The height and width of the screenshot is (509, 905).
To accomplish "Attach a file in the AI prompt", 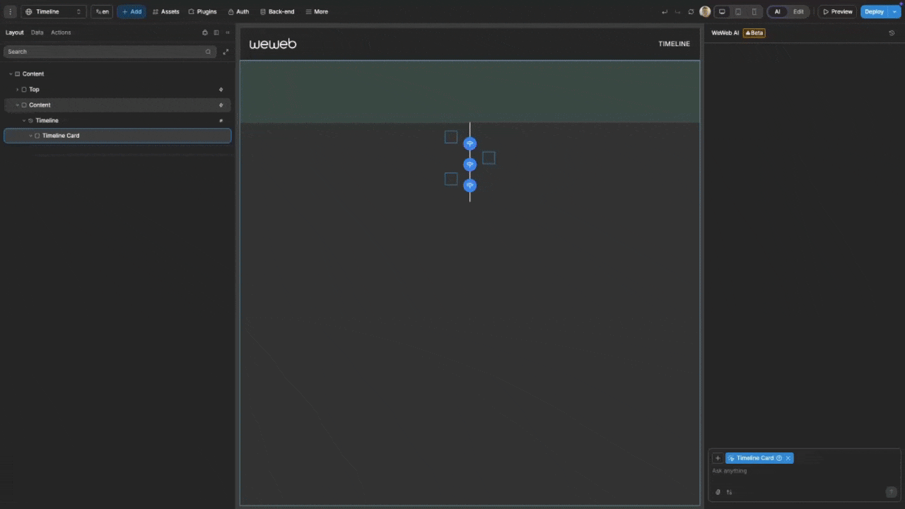I will click(718, 492).
